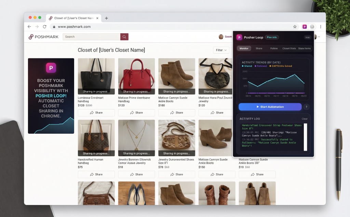Click the gray extension icon beside Posher Loop
Viewport: 350px width, 217px height.
(x=312, y=27)
